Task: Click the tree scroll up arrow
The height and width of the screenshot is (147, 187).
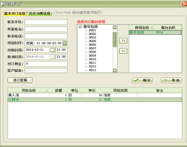Action: (x=114, y=27)
